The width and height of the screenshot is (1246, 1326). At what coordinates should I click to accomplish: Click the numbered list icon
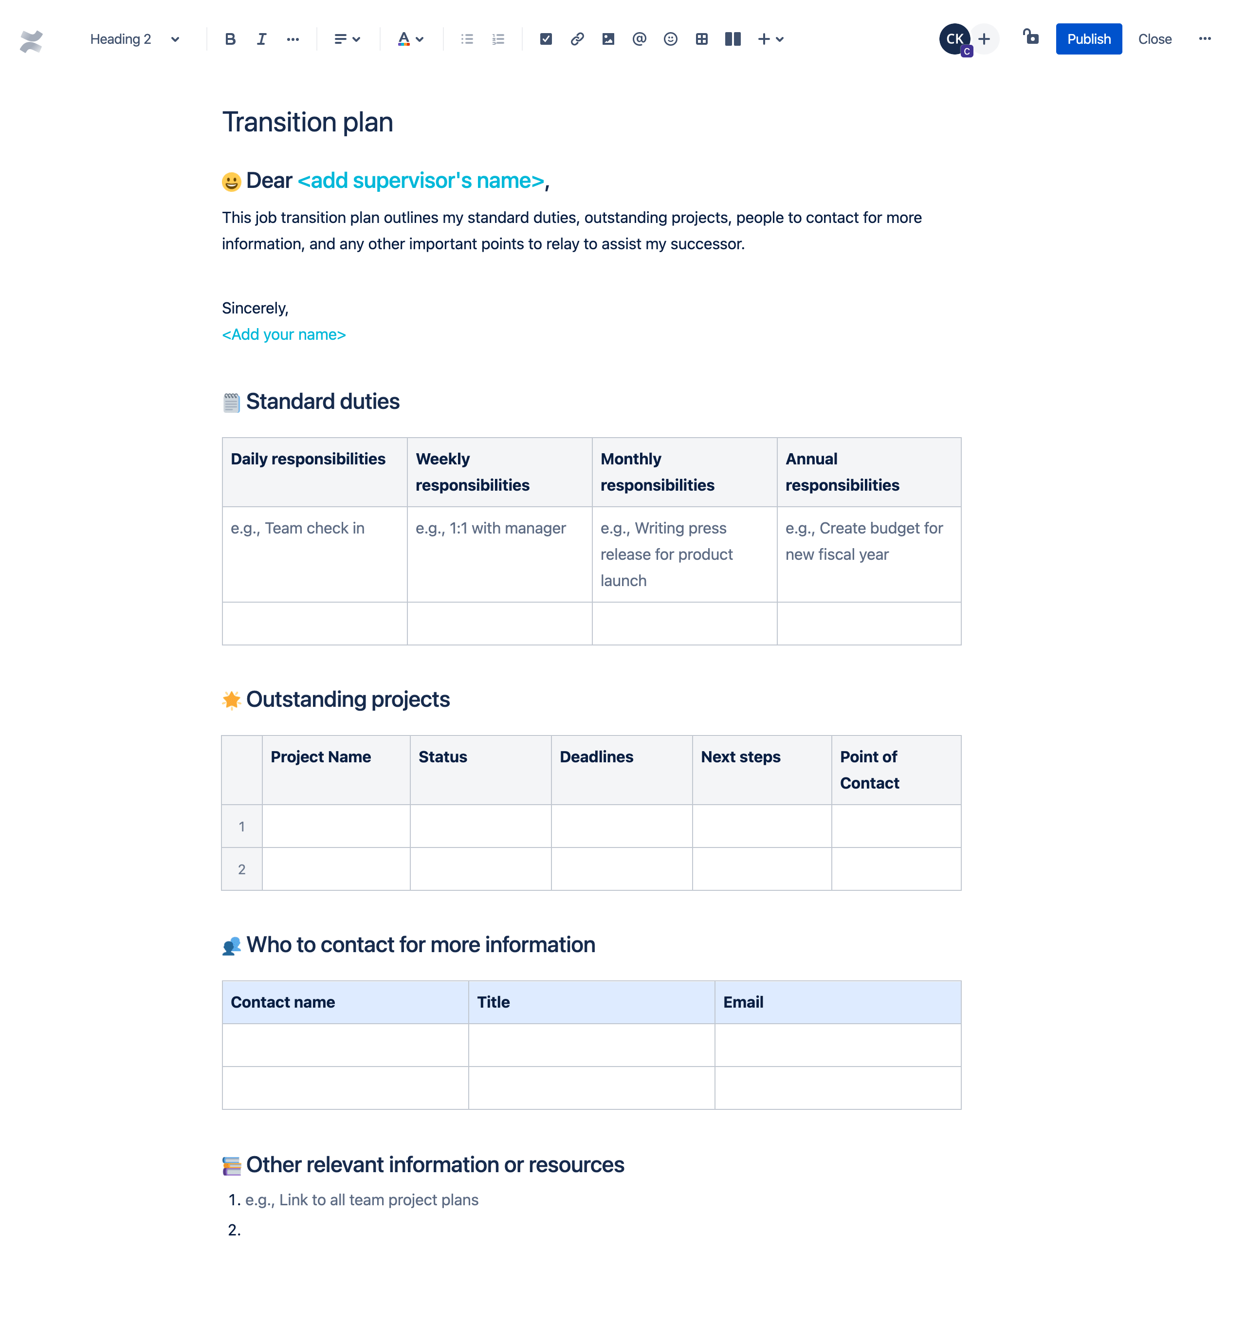(498, 38)
